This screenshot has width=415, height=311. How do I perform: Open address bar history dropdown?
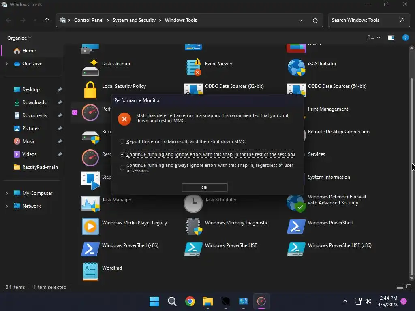point(300,20)
